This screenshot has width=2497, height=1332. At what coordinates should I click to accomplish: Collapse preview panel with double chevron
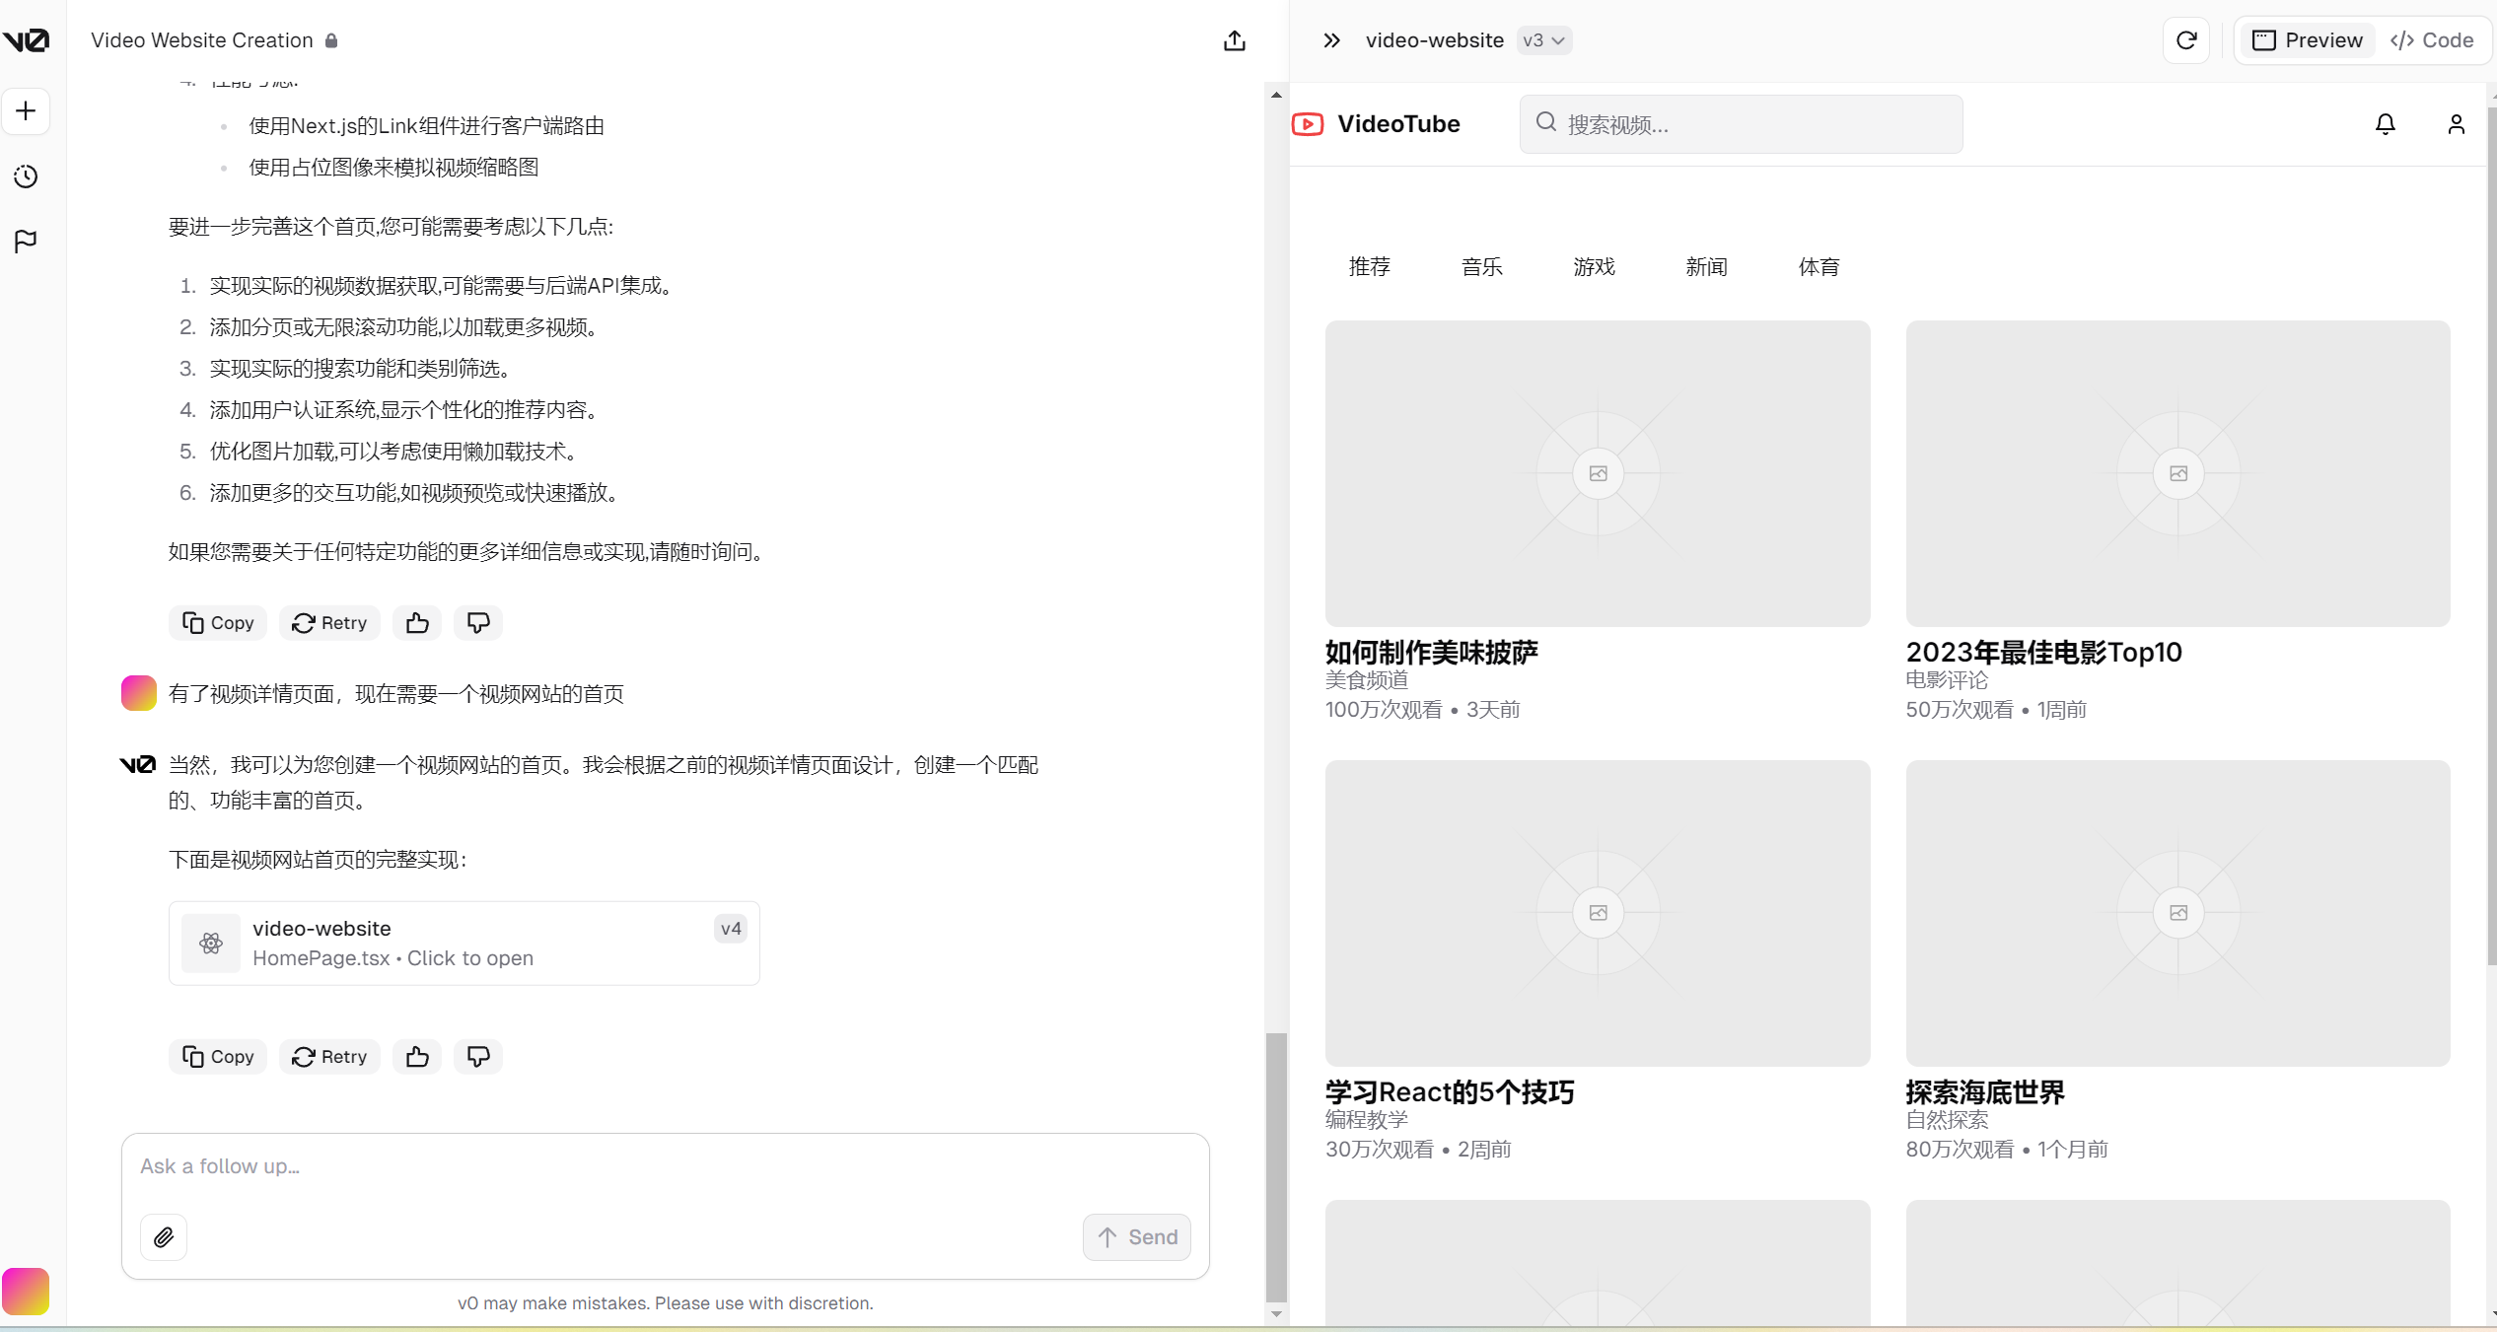pyautogui.click(x=1331, y=40)
